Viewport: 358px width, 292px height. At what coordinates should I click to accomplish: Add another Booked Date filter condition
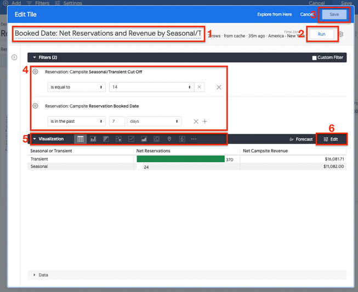click(x=205, y=122)
